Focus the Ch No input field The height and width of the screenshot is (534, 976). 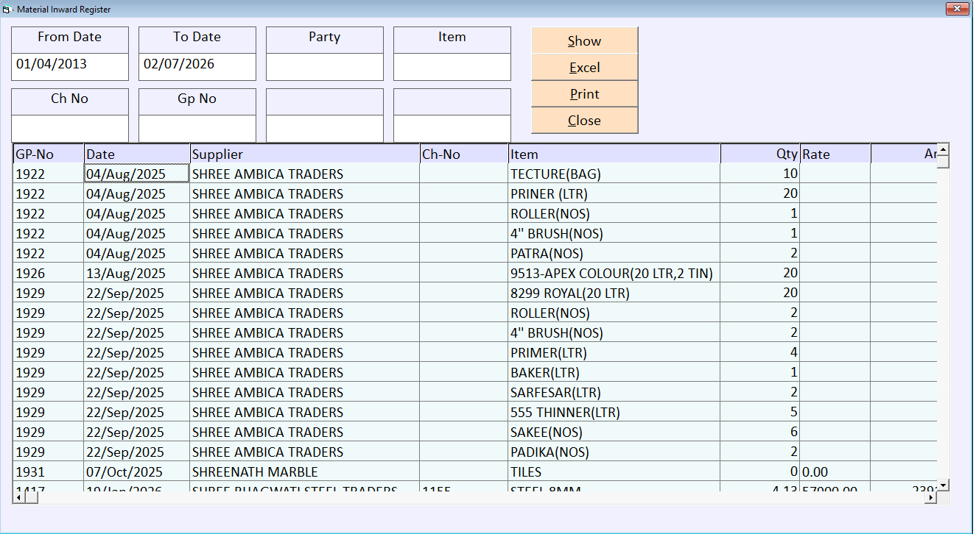tap(70, 128)
